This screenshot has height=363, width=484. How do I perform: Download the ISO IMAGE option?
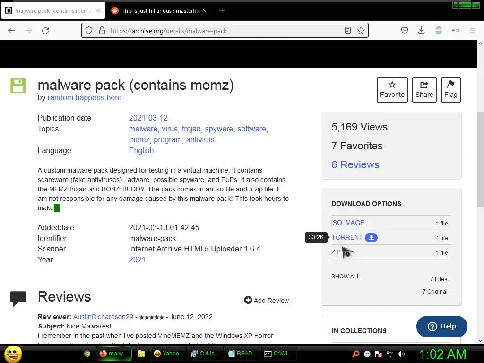pyautogui.click(x=347, y=223)
